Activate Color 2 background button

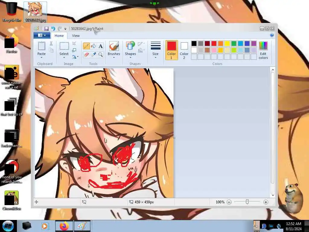click(x=184, y=50)
